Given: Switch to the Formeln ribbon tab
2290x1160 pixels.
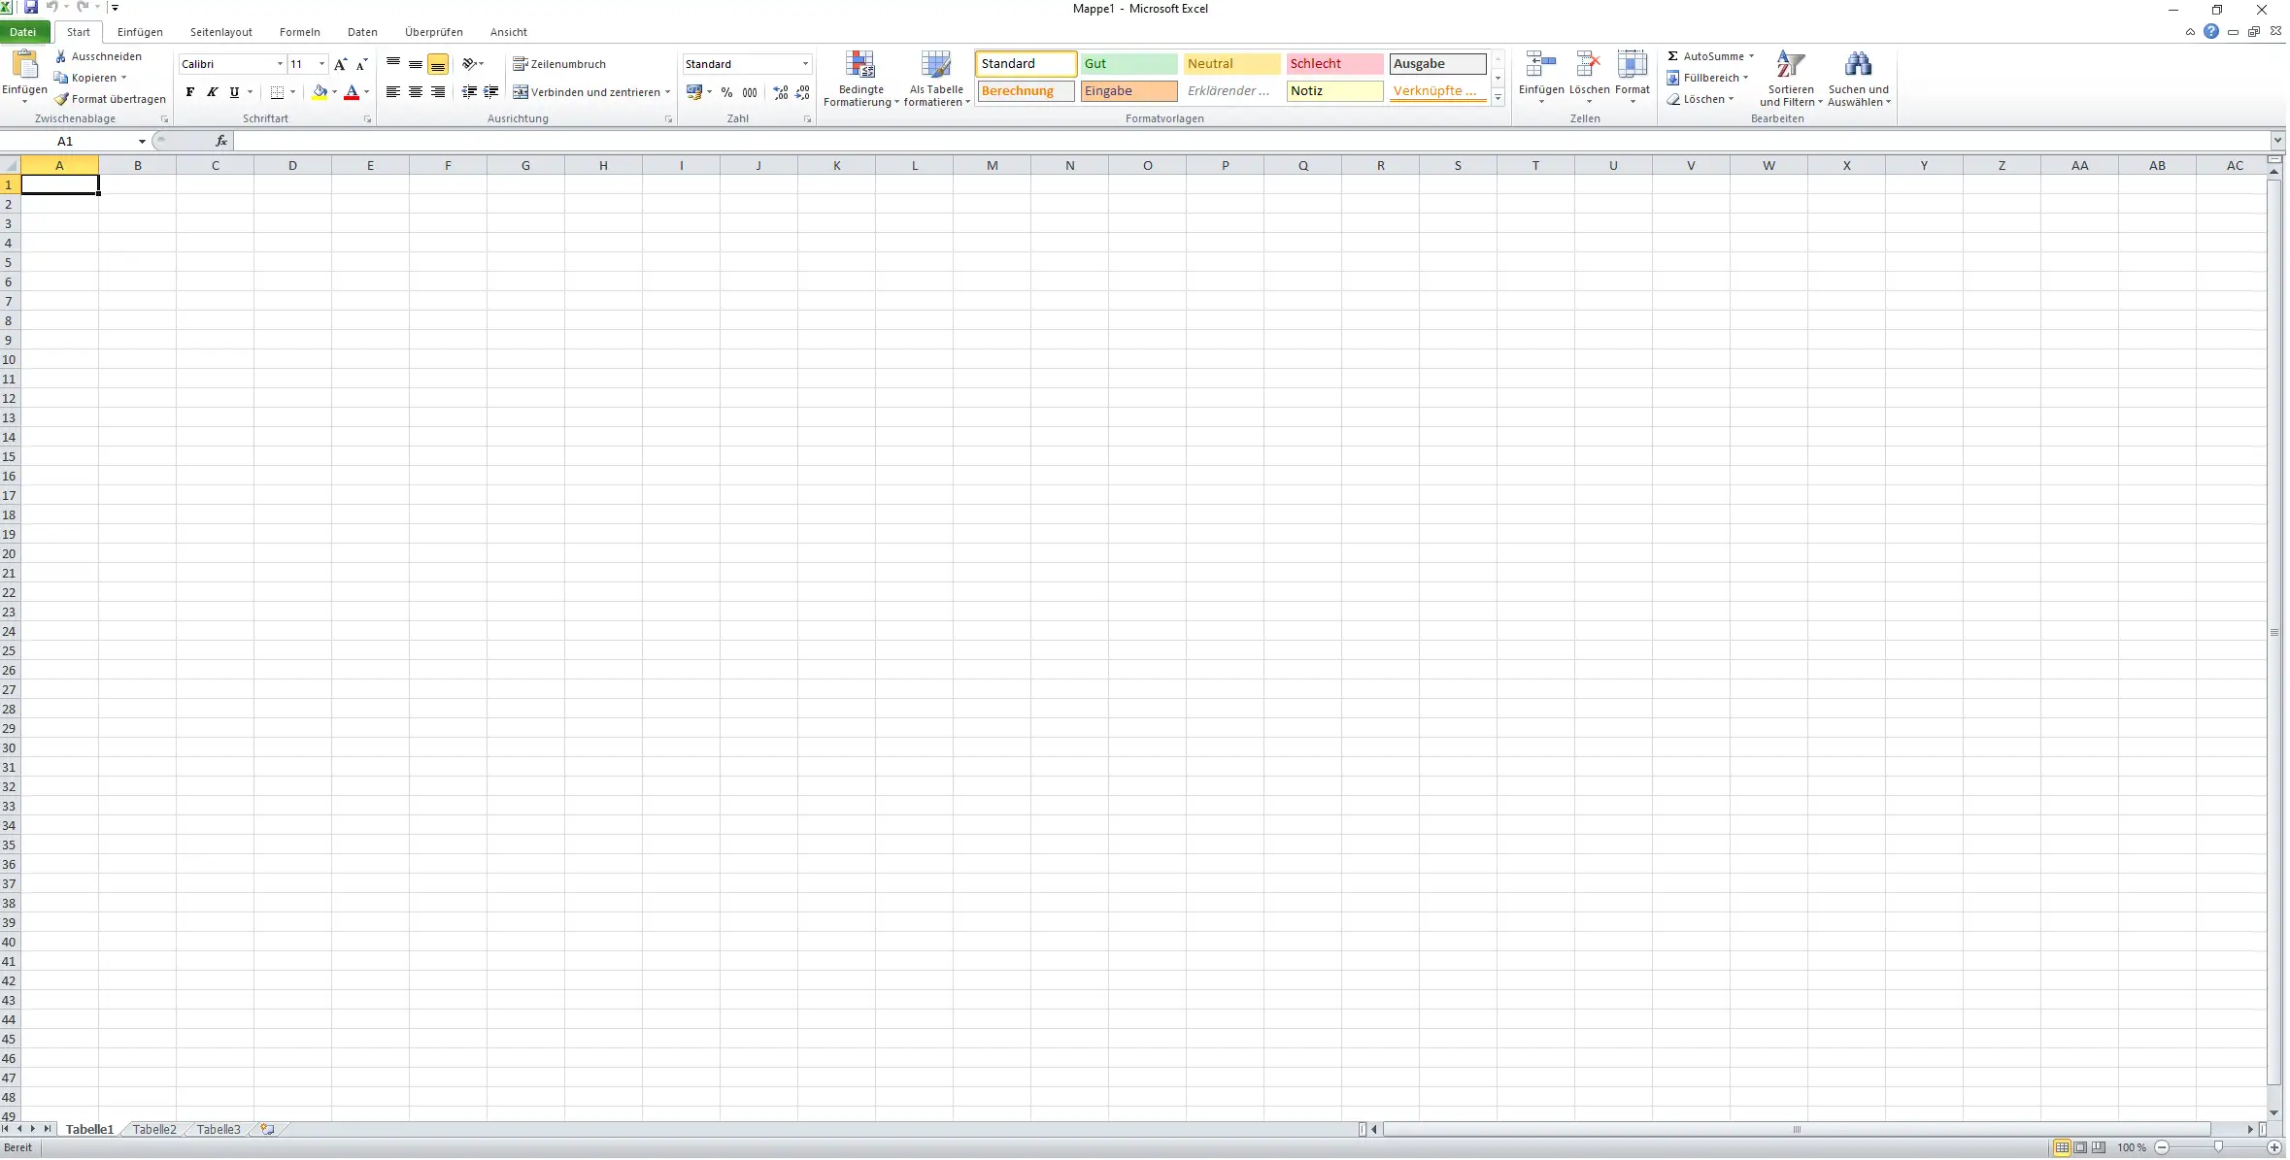Looking at the screenshot, I should 299,32.
